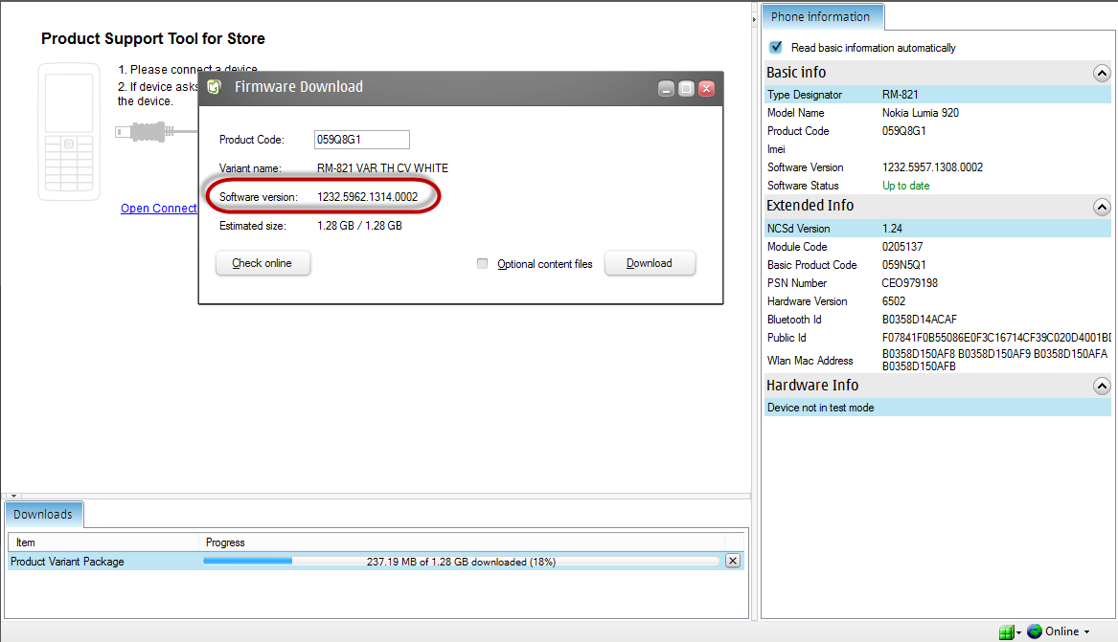Screen dimensions: 1118x642
Task: Click the Public Id value
Action: (996, 338)
